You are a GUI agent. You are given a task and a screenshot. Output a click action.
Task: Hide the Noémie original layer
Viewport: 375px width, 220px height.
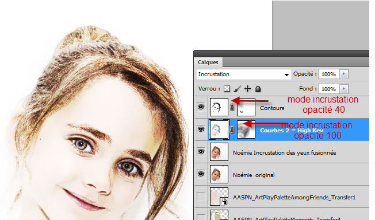201,174
